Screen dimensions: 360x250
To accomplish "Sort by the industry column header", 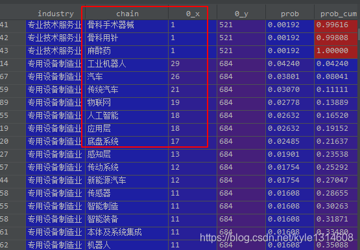I will pyautogui.click(x=56, y=14).
